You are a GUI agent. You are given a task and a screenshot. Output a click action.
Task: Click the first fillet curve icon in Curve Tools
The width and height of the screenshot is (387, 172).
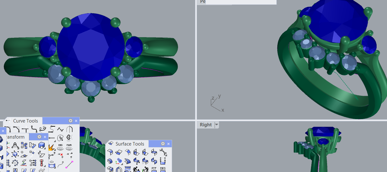tap(8, 129)
